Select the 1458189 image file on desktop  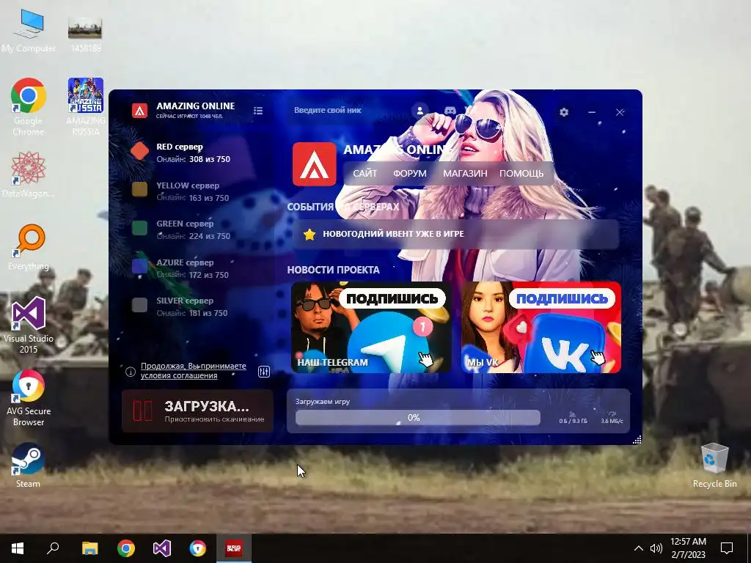[x=85, y=34]
